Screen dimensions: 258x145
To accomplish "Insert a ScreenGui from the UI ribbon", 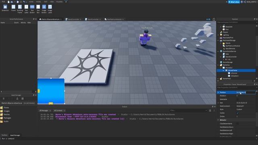I will click(5, 8).
